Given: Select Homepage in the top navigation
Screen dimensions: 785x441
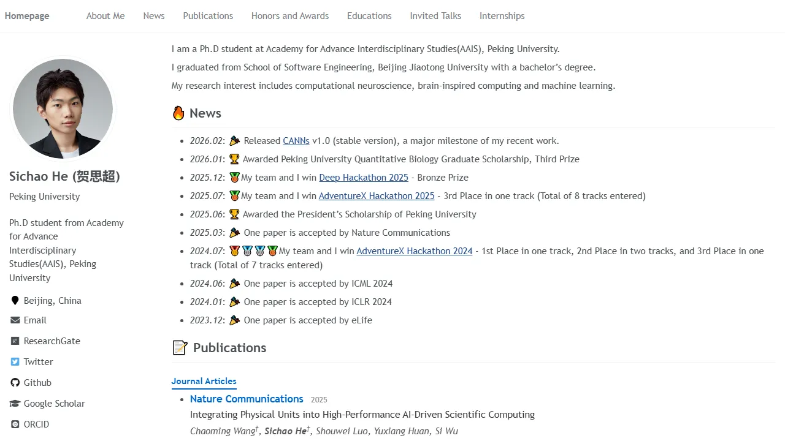Looking at the screenshot, I should click(27, 16).
